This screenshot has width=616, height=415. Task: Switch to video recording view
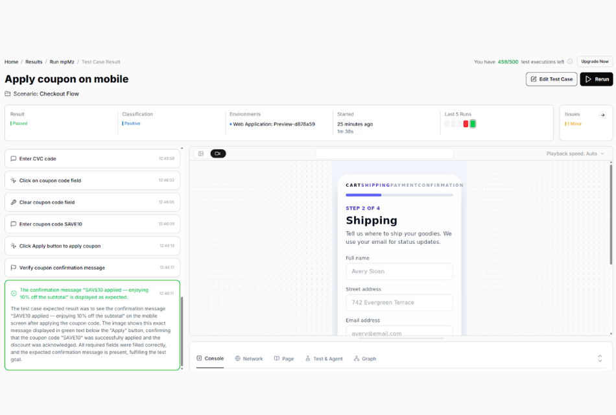[x=218, y=154]
